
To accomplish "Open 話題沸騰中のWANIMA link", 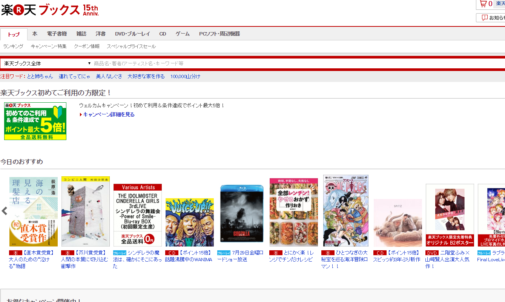I will (x=189, y=256).
